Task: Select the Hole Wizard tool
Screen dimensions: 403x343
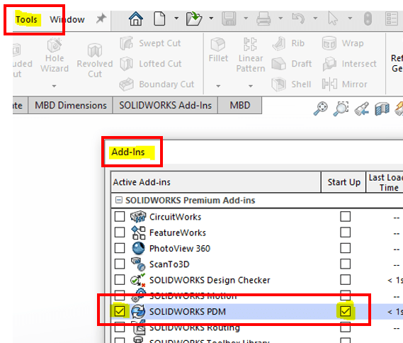Action: [55, 55]
